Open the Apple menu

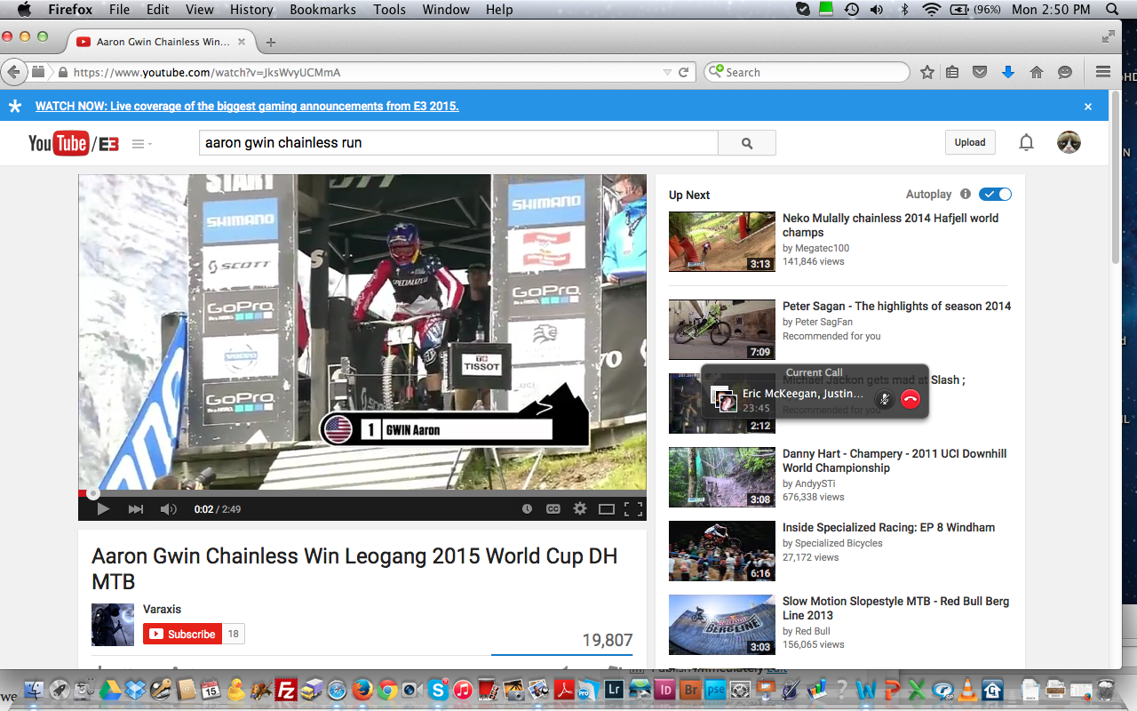click(24, 10)
